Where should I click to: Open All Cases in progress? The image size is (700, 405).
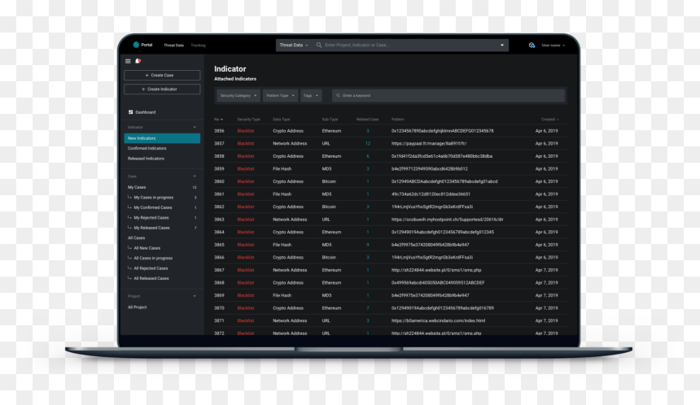click(153, 258)
